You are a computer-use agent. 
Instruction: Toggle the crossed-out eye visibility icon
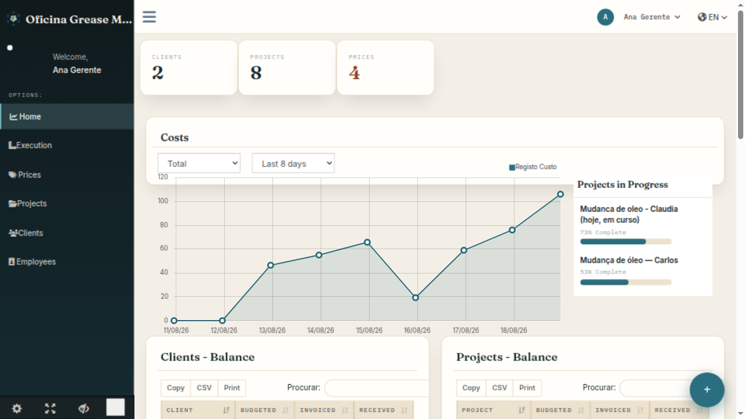coord(83,409)
